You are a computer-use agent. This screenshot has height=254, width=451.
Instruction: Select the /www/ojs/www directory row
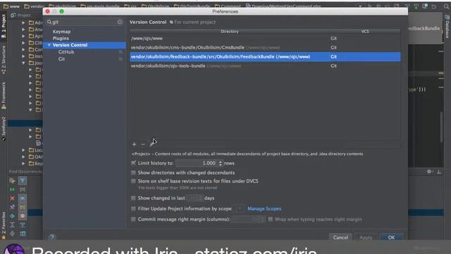click(265, 38)
